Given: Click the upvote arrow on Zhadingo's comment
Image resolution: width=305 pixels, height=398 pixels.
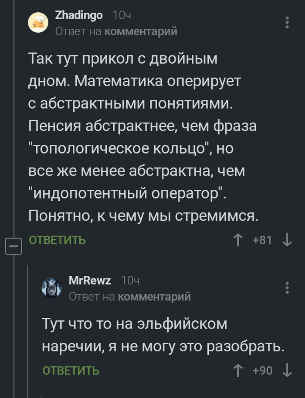Looking at the screenshot, I should [239, 239].
